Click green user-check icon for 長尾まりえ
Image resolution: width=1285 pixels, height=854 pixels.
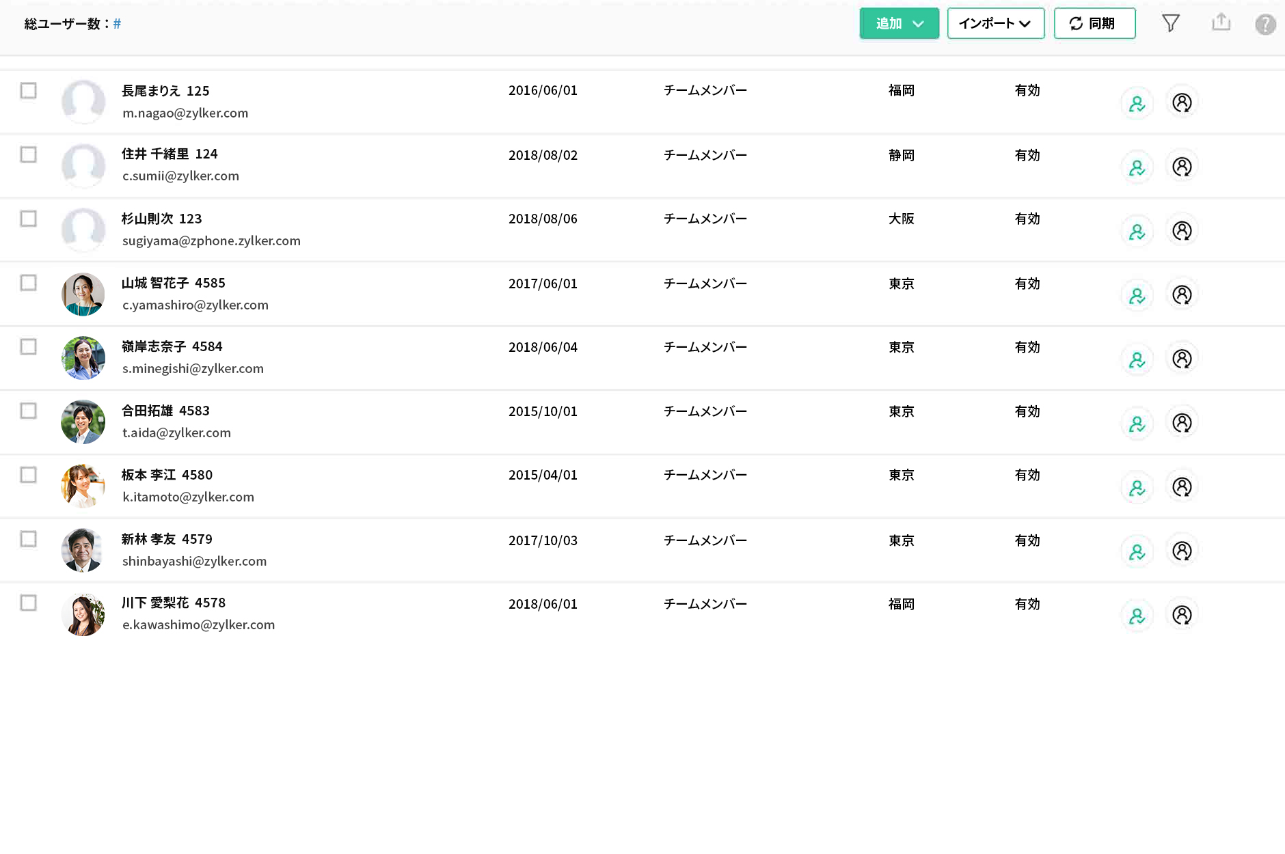pyautogui.click(x=1137, y=104)
